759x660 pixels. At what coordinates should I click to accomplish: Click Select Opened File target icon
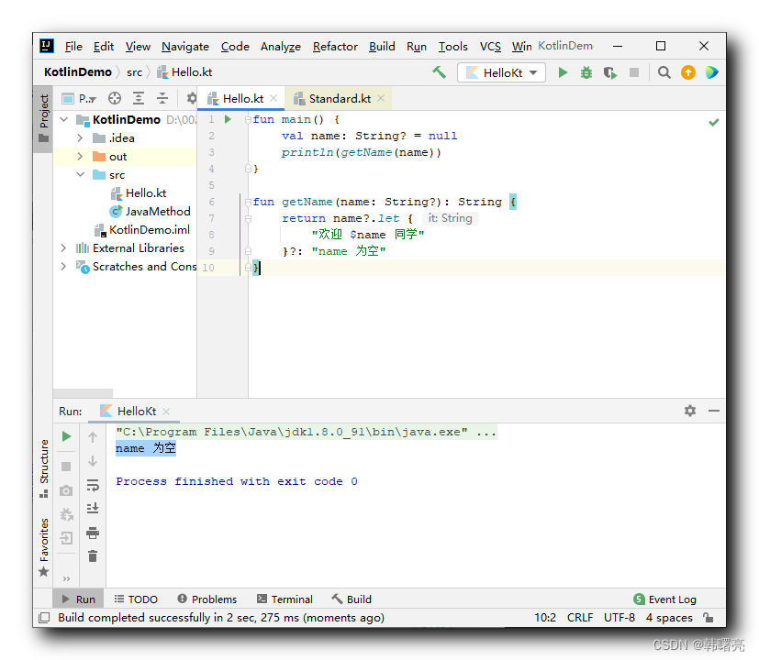pos(115,99)
